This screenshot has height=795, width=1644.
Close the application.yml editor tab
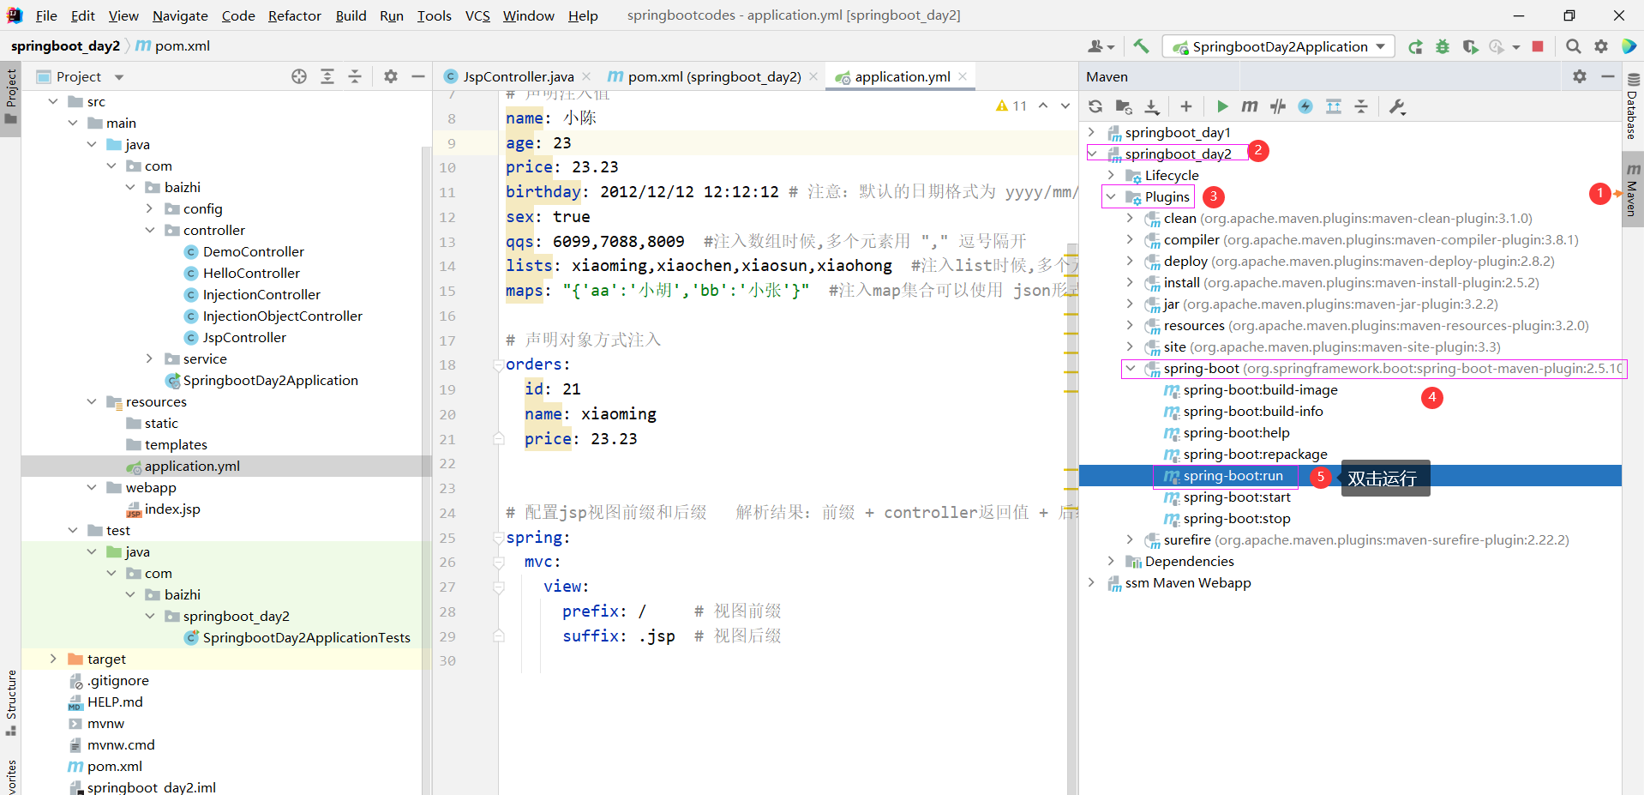963,76
